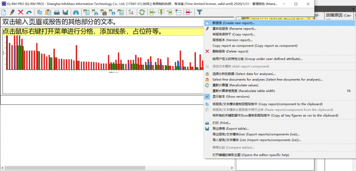The height and width of the screenshot is (171, 356).
Task: Open Group under user-defined attribute dialog
Action: tap(257, 59)
